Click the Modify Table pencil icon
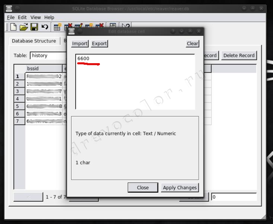This screenshot has width=273, height=224. point(78,26)
